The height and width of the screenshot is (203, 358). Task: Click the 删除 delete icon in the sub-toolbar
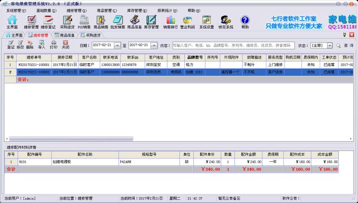point(30,44)
